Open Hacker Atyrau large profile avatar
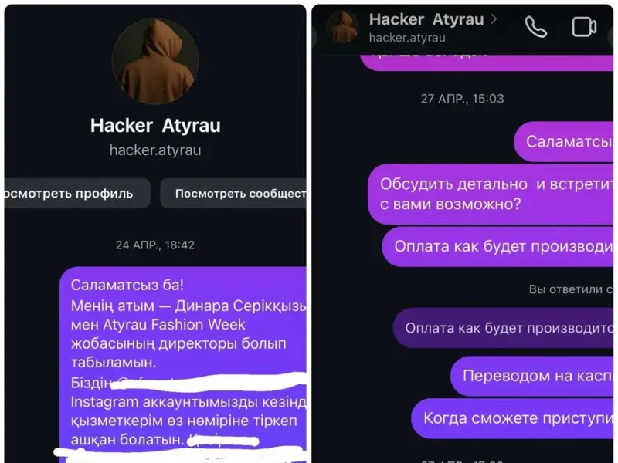618x463 pixels. click(155, 61)
